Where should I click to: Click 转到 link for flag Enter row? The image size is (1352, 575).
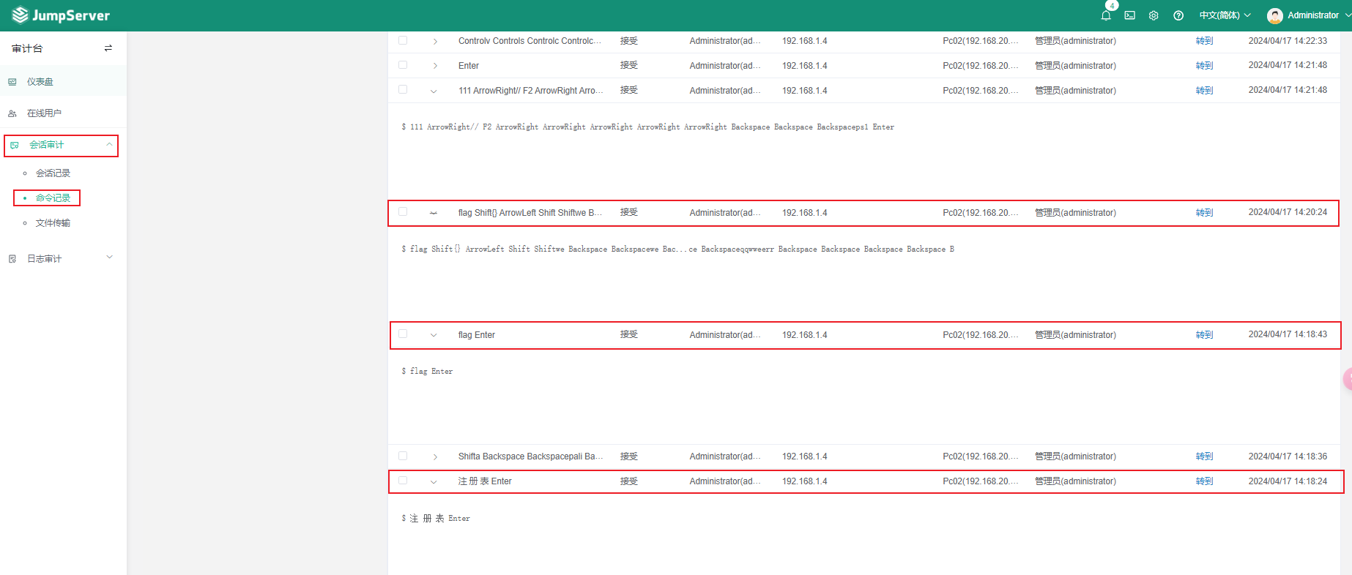click(x=1204, y=335)
